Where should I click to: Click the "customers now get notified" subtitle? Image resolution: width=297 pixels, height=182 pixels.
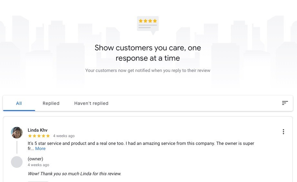[148, 70]
